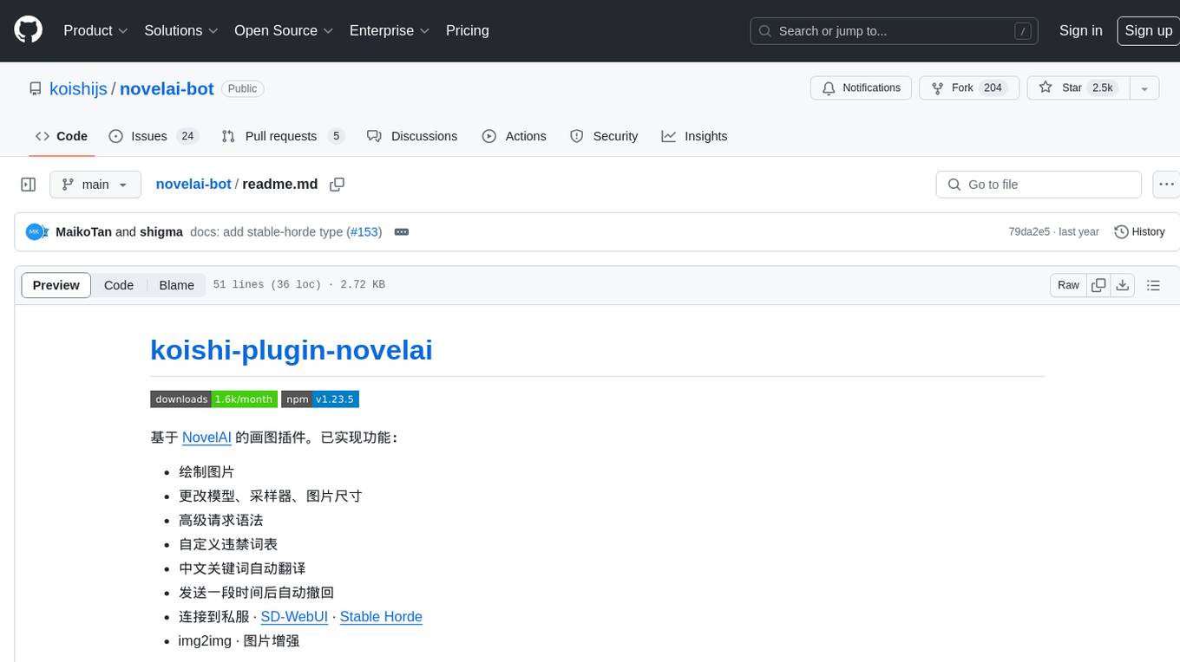The height and width of the screenshot is (662, 1180).
Task: Open the document outline
Action: pos(1153,285)
